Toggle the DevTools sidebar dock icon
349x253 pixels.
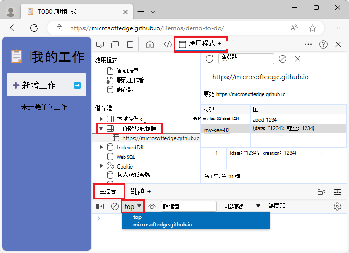point(130,44)
